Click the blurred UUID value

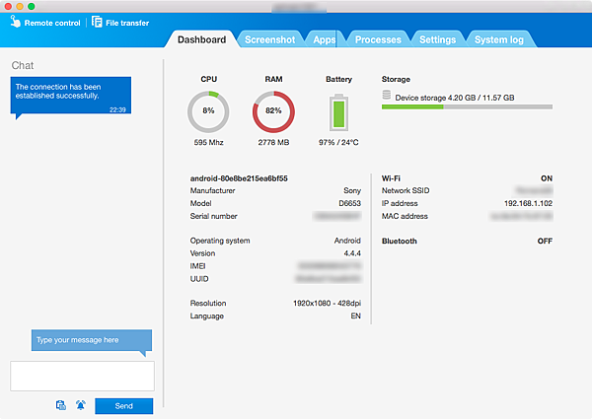coord(329,279)
